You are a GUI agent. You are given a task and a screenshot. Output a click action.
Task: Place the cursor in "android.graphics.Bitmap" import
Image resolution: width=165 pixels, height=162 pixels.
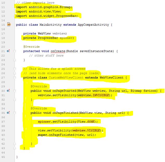pyautogui.click(x=50, y=7)
